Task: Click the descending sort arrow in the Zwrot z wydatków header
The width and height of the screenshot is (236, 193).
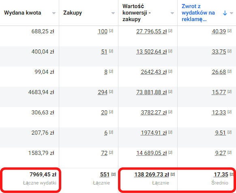Action: [225, 13]
